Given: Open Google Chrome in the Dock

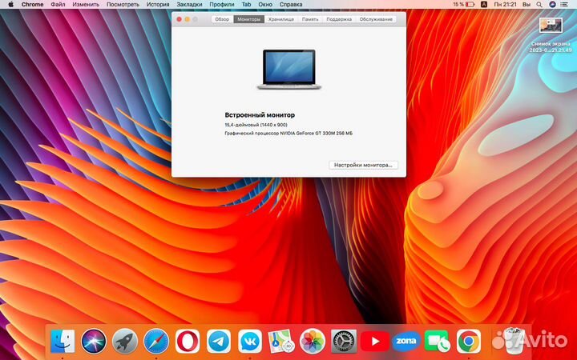Looking at the screenshot, I should tap(469, 341).
